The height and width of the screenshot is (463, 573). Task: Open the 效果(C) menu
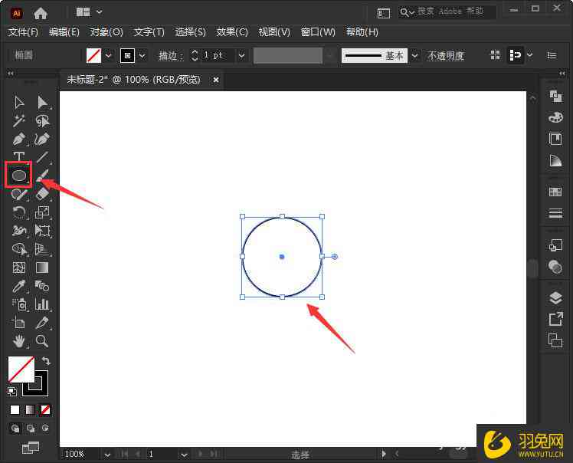pos(232,32)
